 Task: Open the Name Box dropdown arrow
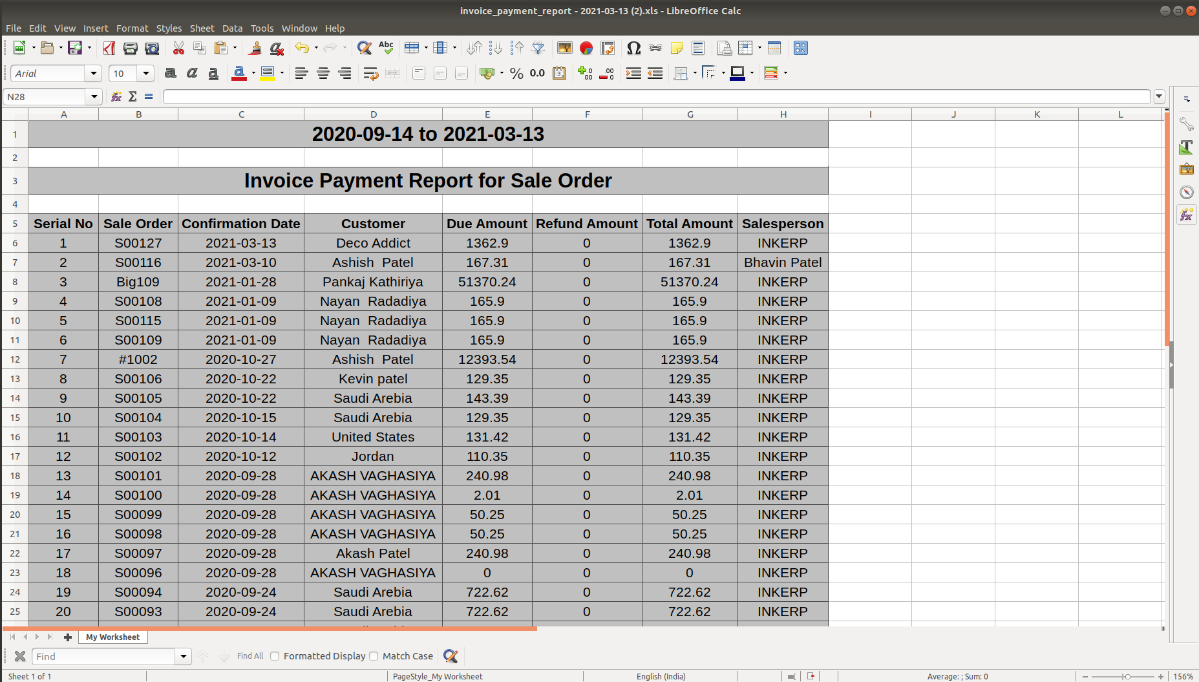coord(94,97)
